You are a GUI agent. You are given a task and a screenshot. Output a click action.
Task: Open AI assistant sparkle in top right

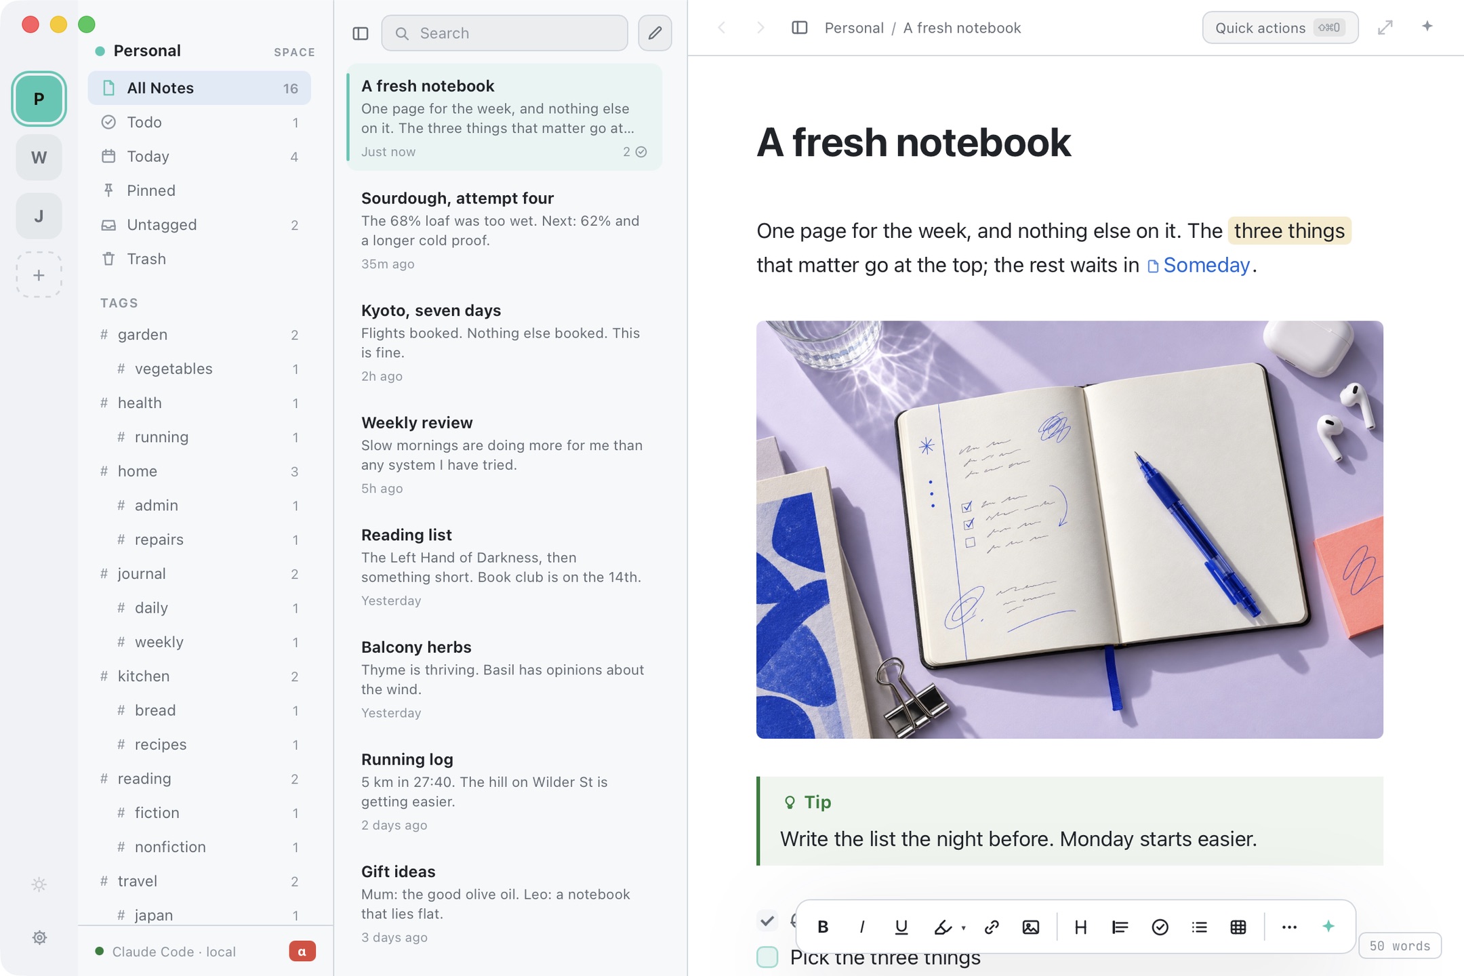[1427, 26]
